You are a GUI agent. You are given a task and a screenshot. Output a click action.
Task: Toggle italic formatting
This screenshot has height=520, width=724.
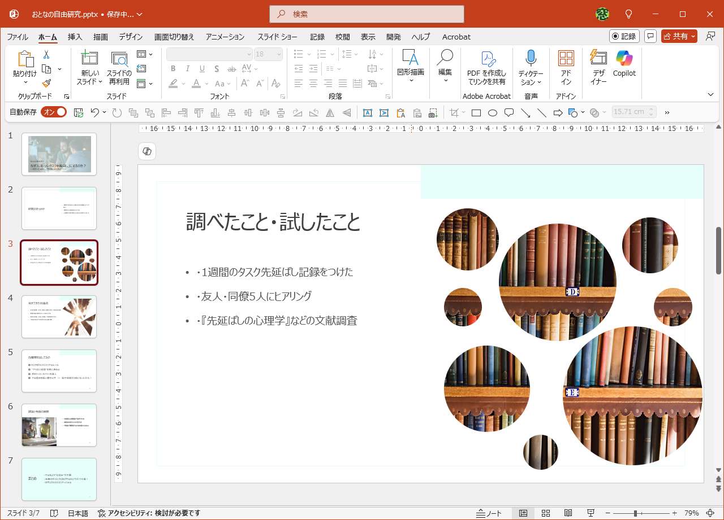coord(187,68)
